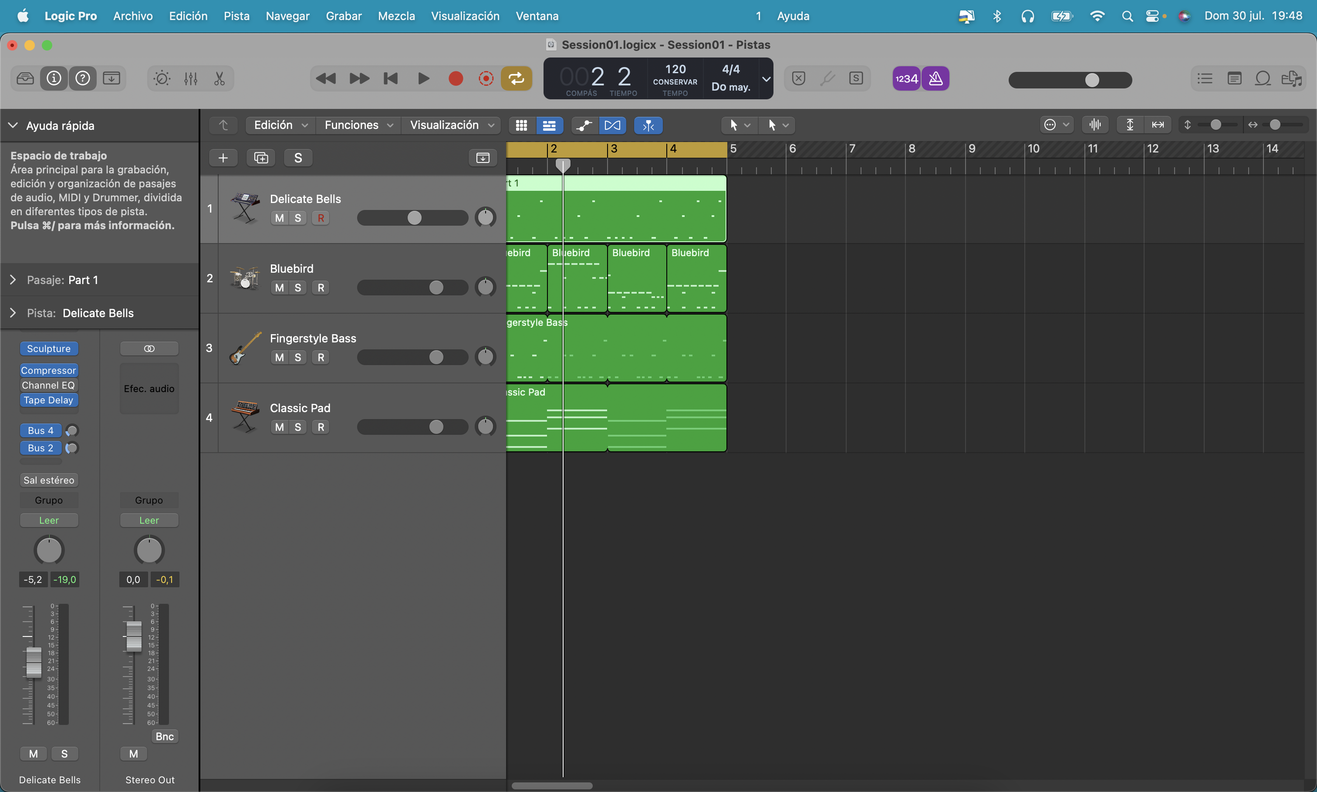1317x792 pixels.
Task: Open the List Editors icon
Action: (x=1205, y=78)
